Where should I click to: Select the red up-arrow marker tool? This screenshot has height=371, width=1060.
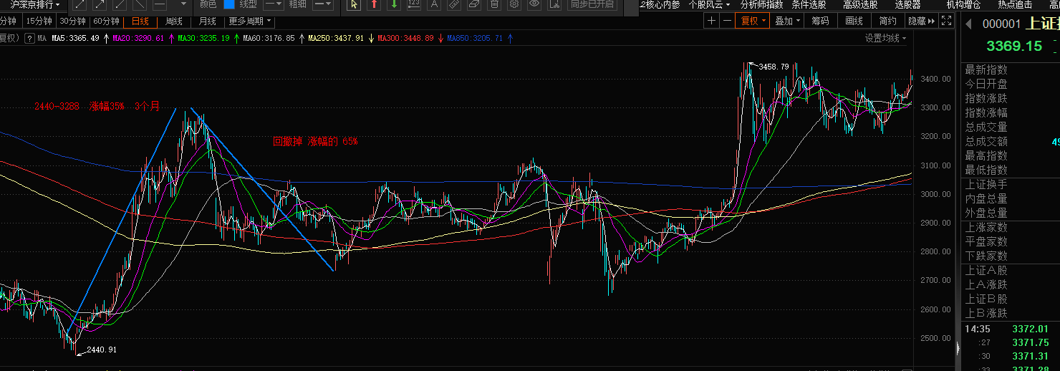(x=374, y=4)
